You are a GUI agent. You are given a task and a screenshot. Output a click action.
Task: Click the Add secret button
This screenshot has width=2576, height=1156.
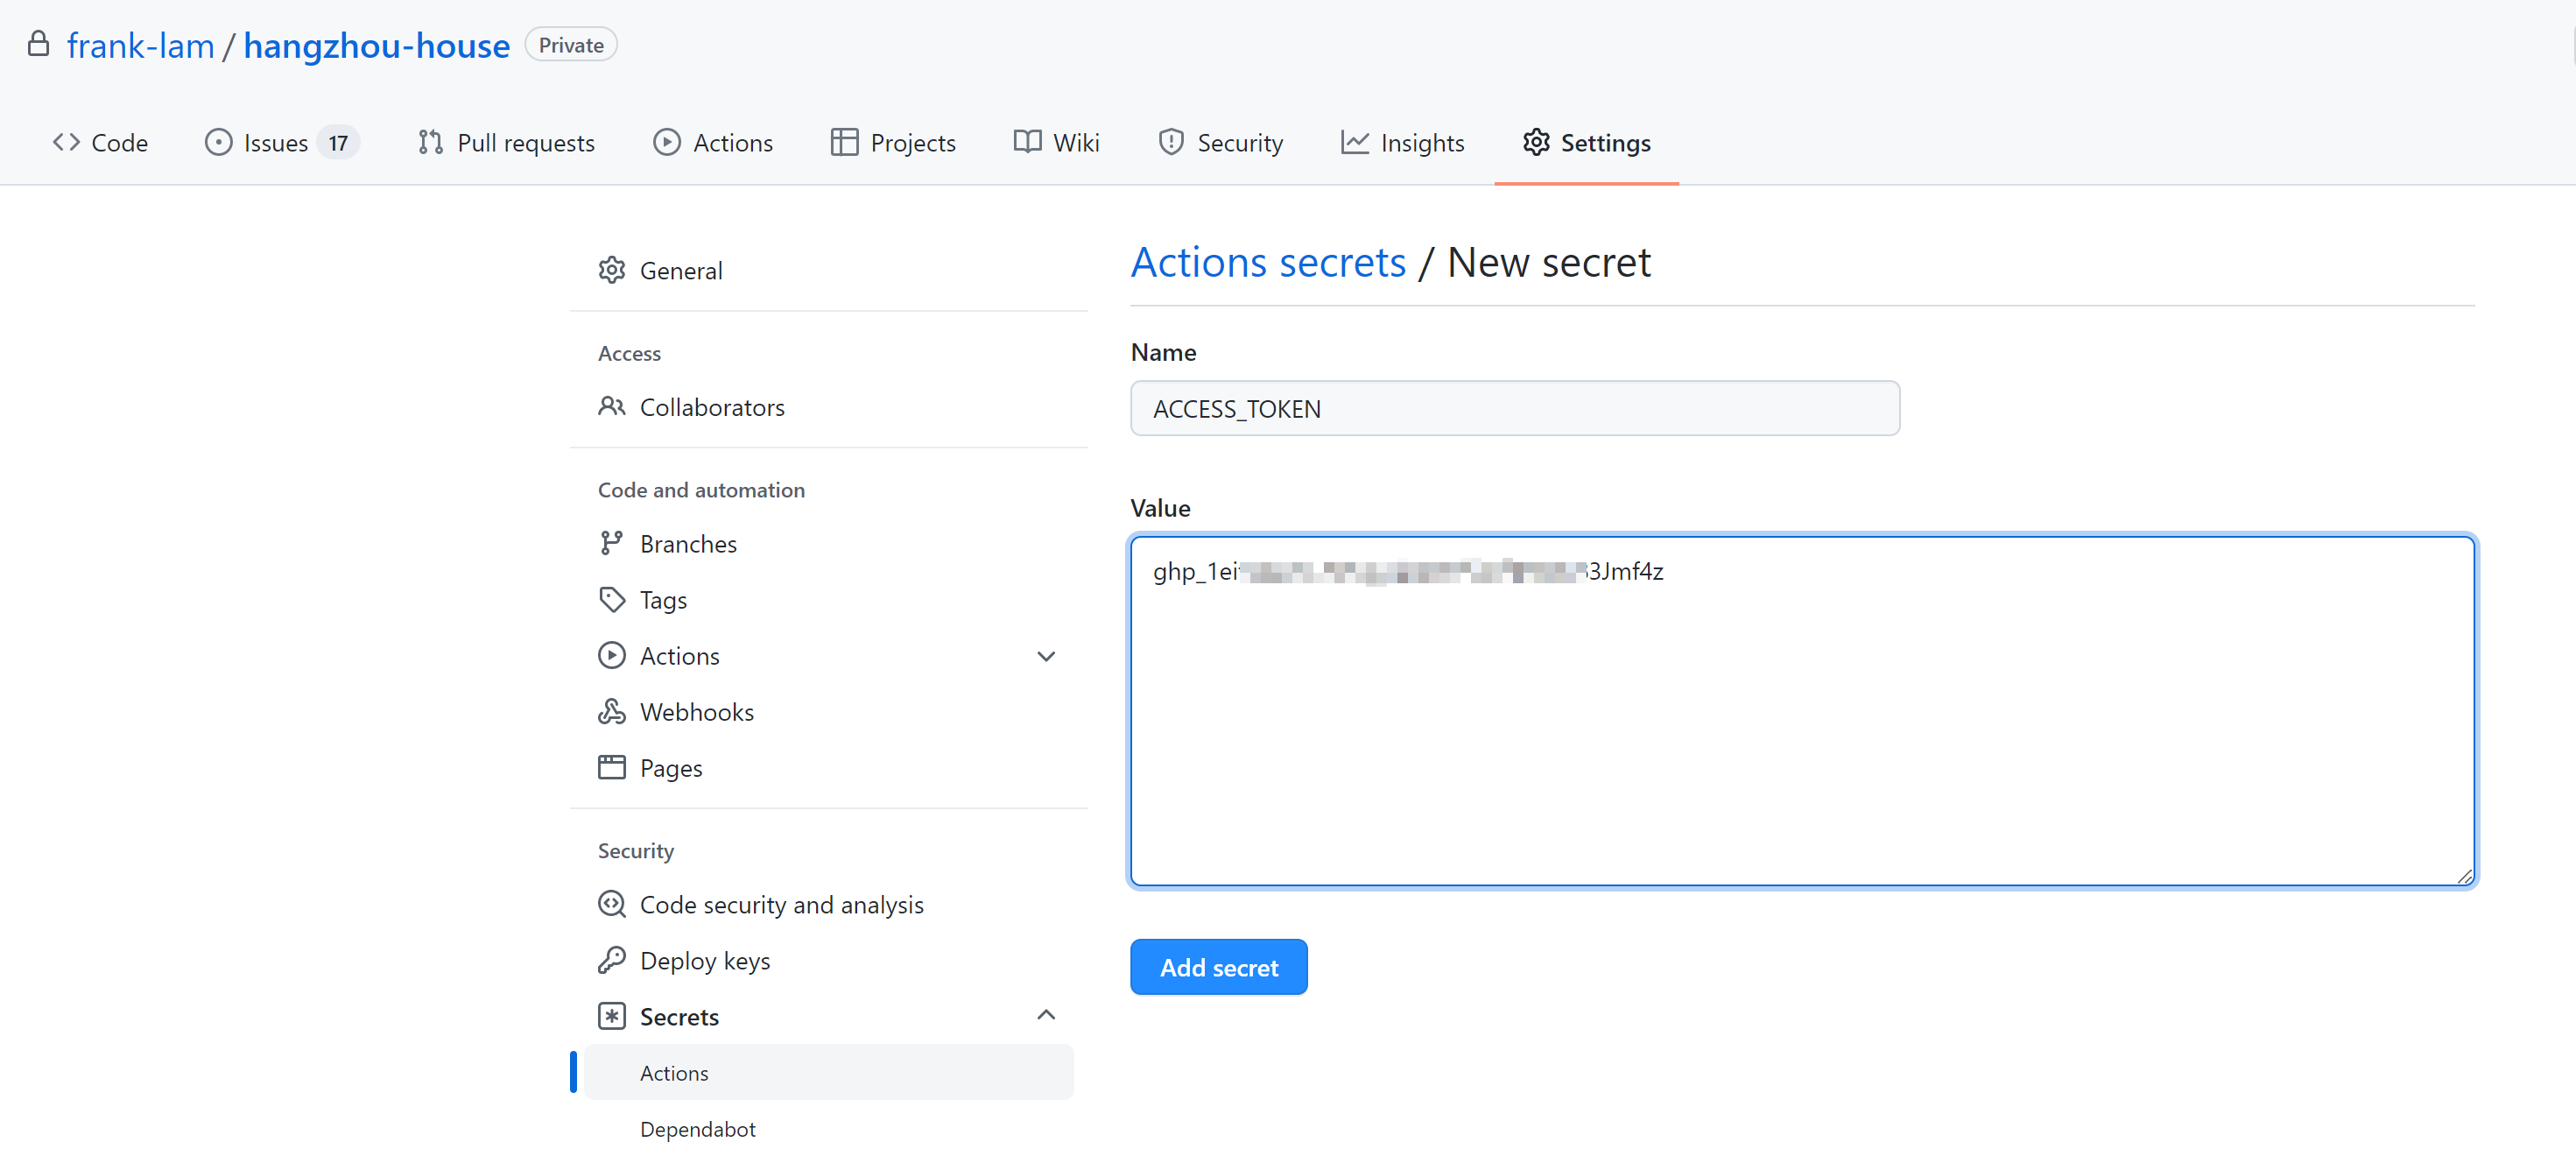1219,967
